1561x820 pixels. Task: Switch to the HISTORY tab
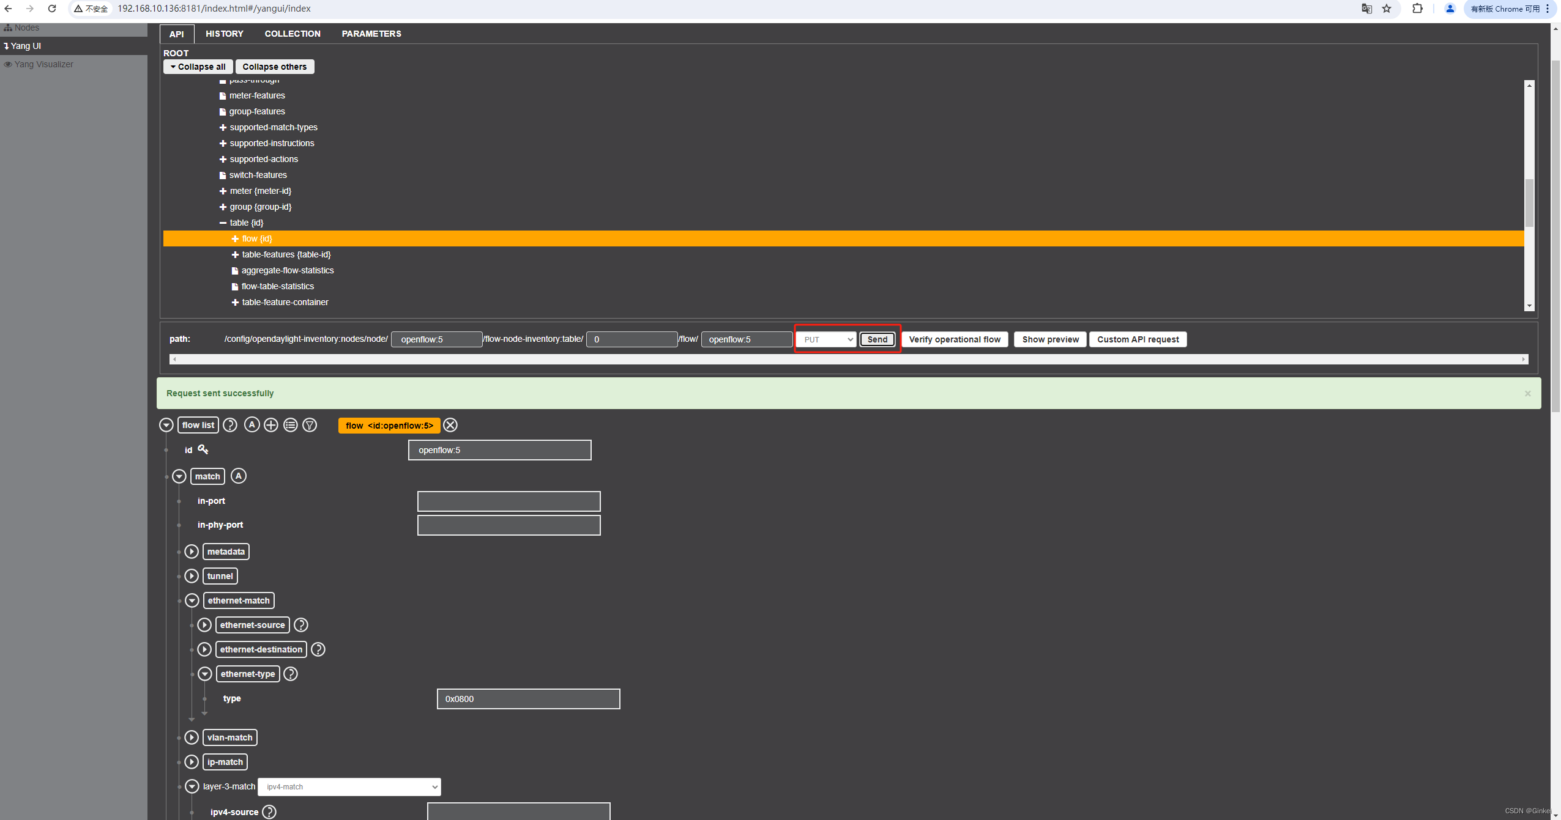click(224, 33)
